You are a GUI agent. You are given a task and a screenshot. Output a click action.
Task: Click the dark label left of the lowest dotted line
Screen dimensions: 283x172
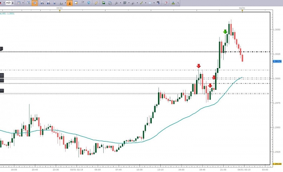coord(2,91)
